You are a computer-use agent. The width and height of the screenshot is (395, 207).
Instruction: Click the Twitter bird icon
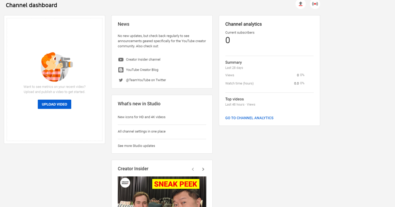[x=121, y=80]
